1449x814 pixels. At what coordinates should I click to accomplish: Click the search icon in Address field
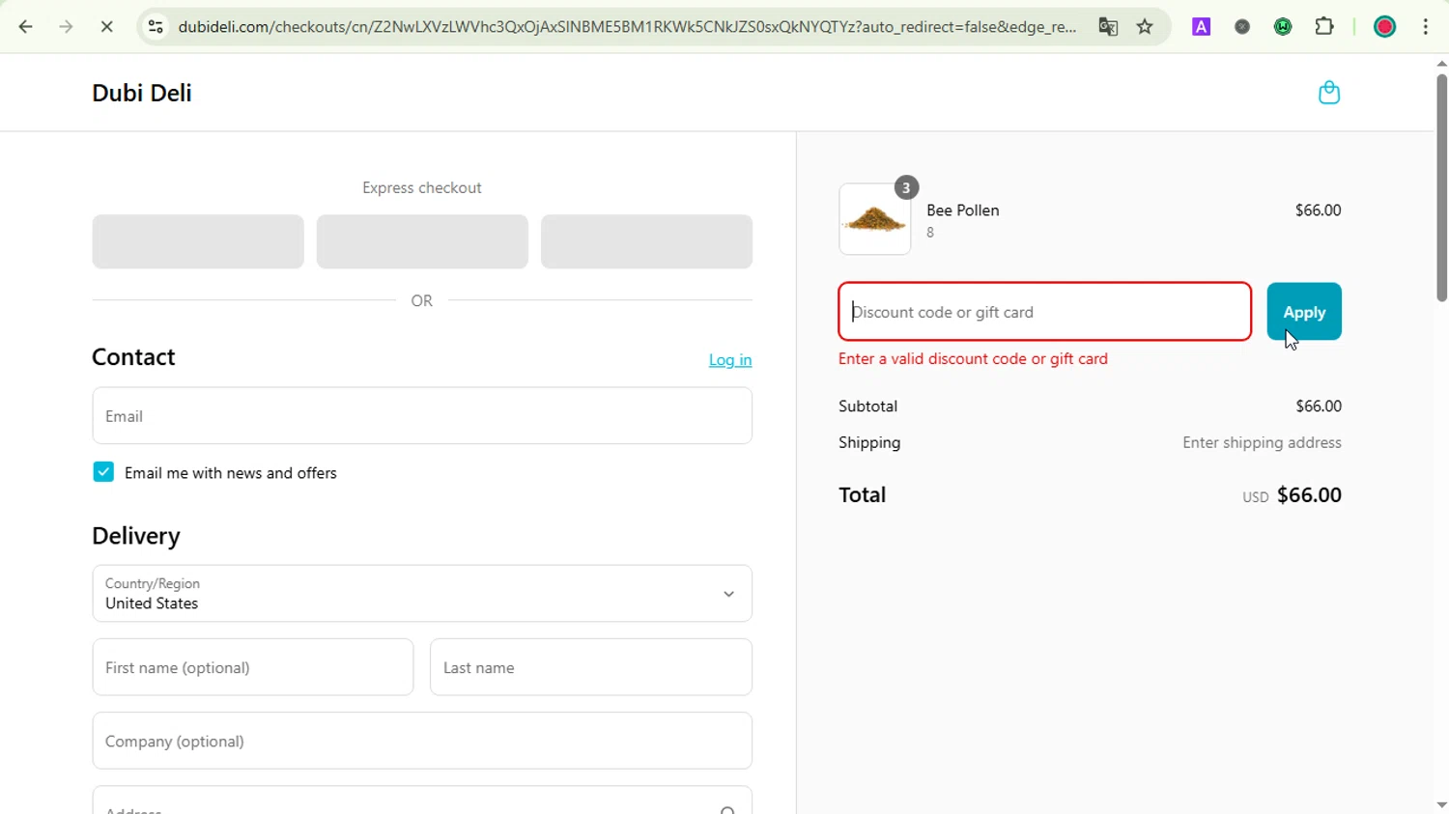(728, 809)
